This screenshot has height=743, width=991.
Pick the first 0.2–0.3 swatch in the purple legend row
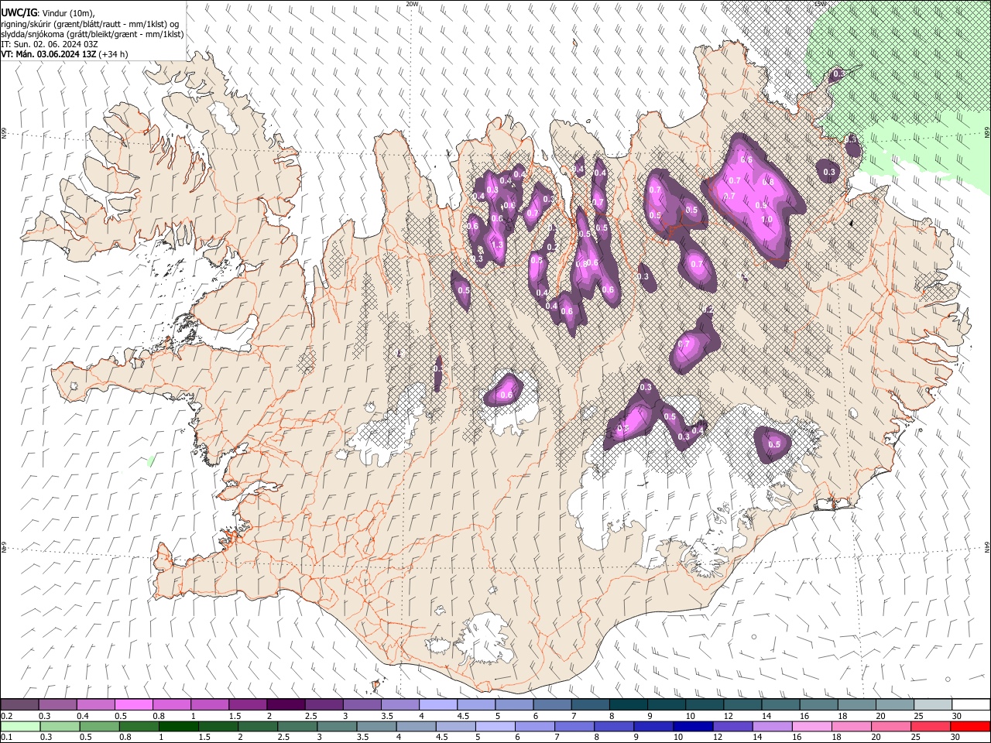click(x=19, y=705)
